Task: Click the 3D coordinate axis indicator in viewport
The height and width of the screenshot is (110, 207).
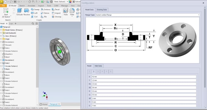Action: pyautogui.click(x=45, y=95)
